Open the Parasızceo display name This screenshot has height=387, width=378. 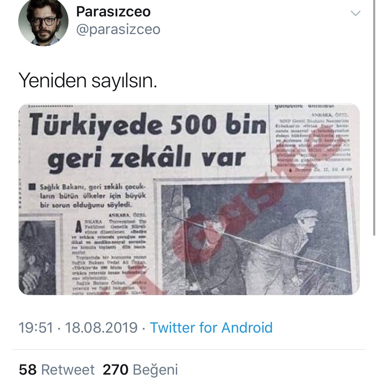click(x=113, y=12)
